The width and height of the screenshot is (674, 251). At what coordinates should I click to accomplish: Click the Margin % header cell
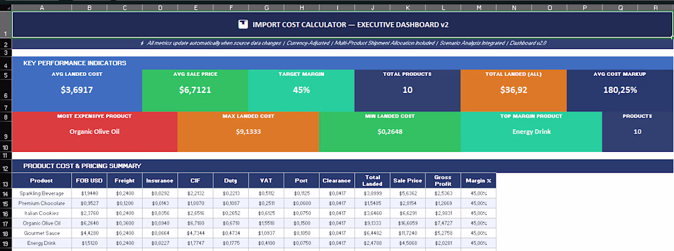tap(479, 181)
